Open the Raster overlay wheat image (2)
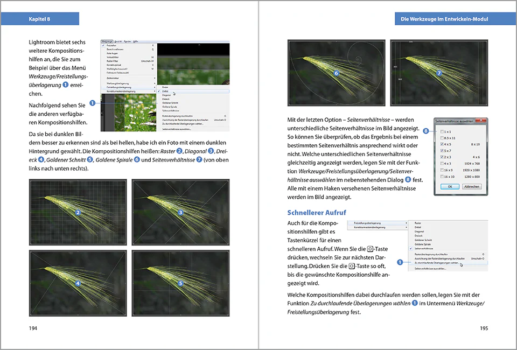517x350 pixels. pyautogui.click(x=78, y=212)
